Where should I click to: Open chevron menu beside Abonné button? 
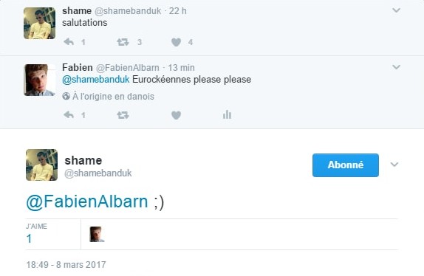click(394, 164)
